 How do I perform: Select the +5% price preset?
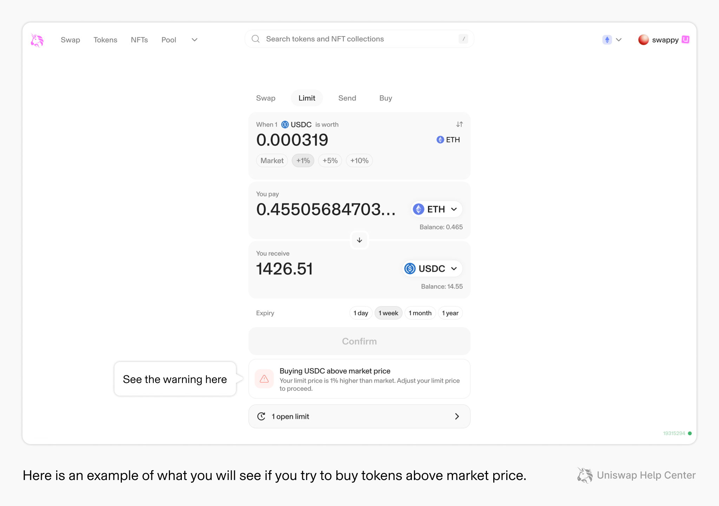point(330,161)
